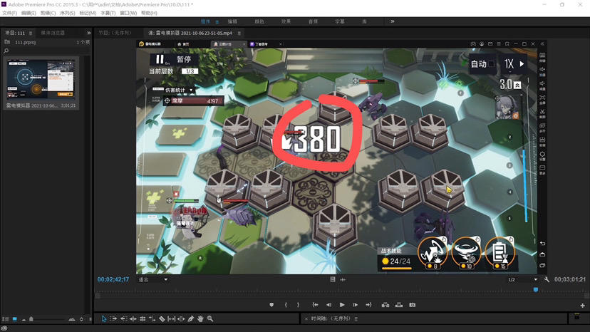Open the 序列(S) menu
Image resolution: width=590 pixels, height=332 pixels.
[68, 13]
